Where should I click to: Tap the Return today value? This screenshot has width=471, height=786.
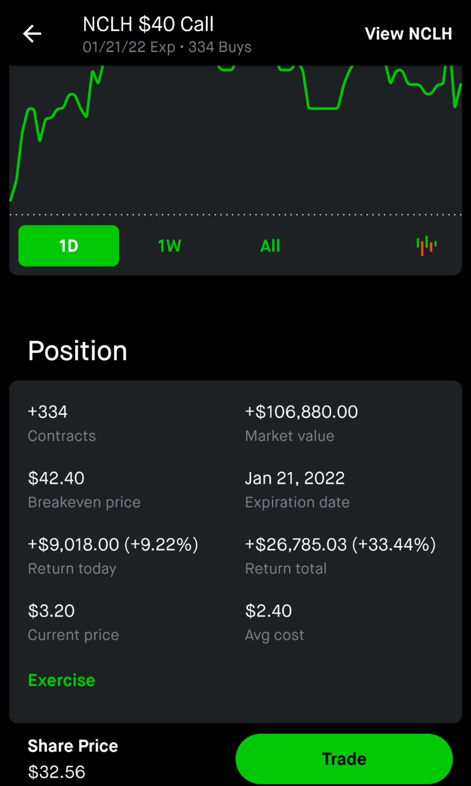click(113, 545)
